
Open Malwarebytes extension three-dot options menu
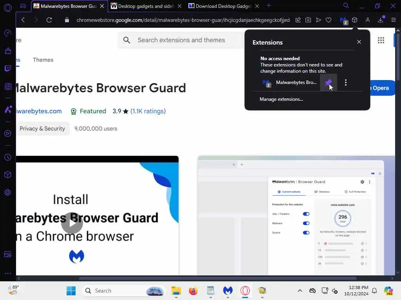346,82
